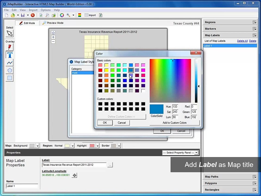The image size is (261, 196).
Task: Click OK in Map Label Style dialog
Action: [x=162, y=131]
